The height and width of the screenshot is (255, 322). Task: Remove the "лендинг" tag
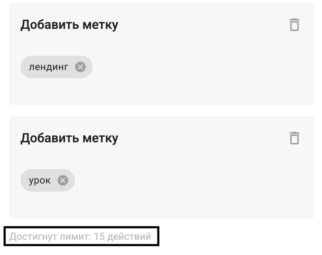coord(80,67)
